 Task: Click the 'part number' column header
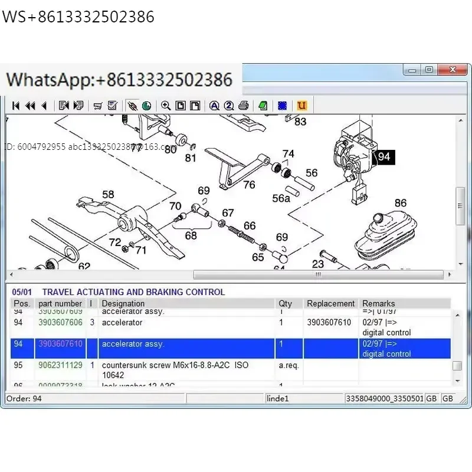60,303
